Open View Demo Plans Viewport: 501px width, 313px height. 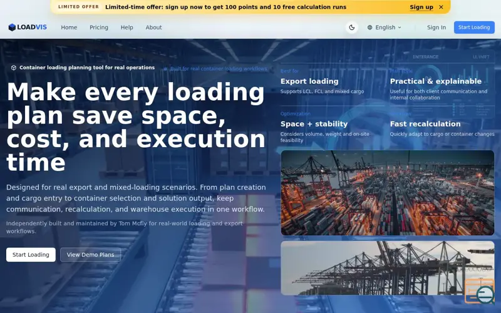click(x=90, y=255)
